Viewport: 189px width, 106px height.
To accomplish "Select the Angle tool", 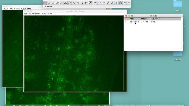I will pyautogui.click(x=66, y=3).
